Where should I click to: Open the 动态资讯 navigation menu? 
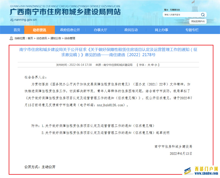point(39,30)
